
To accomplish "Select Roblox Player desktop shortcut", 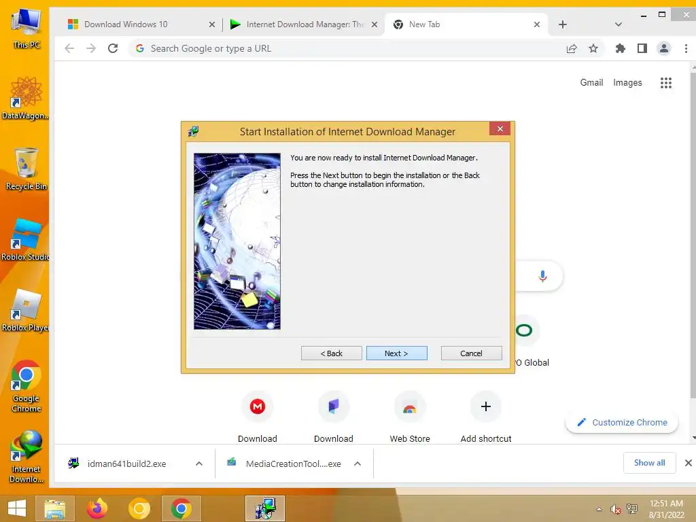I will (x=25, y=310).
